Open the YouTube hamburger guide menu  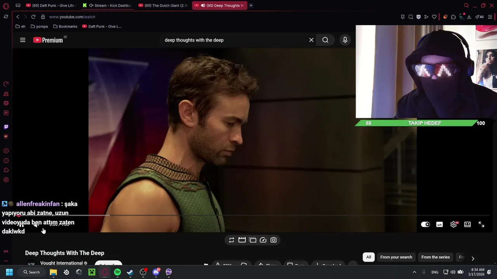[x=23, y=40]
